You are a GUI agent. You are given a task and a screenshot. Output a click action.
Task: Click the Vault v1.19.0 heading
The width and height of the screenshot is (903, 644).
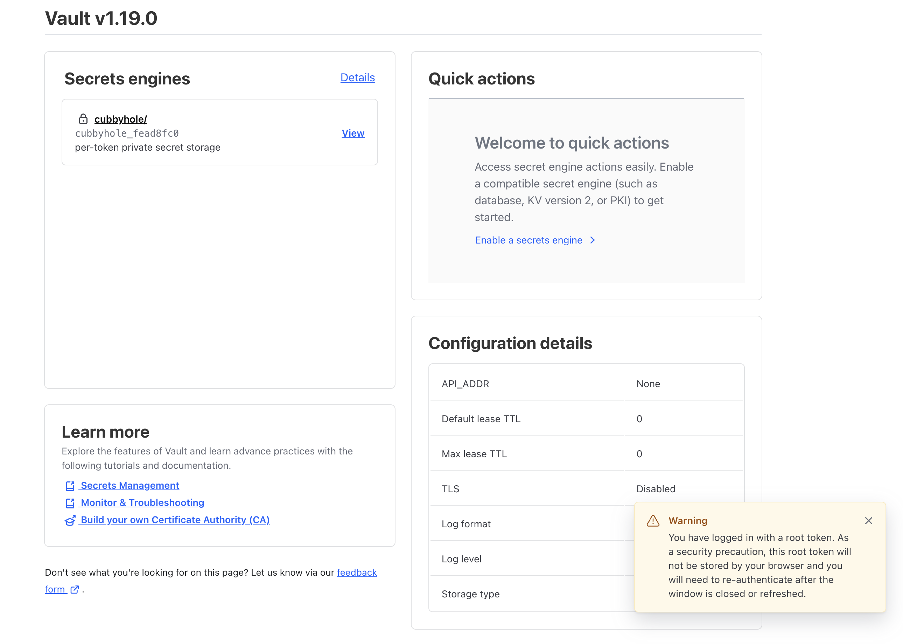pos(101,18)
